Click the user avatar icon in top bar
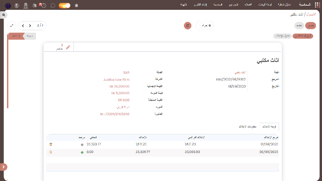 click(8, 6)
